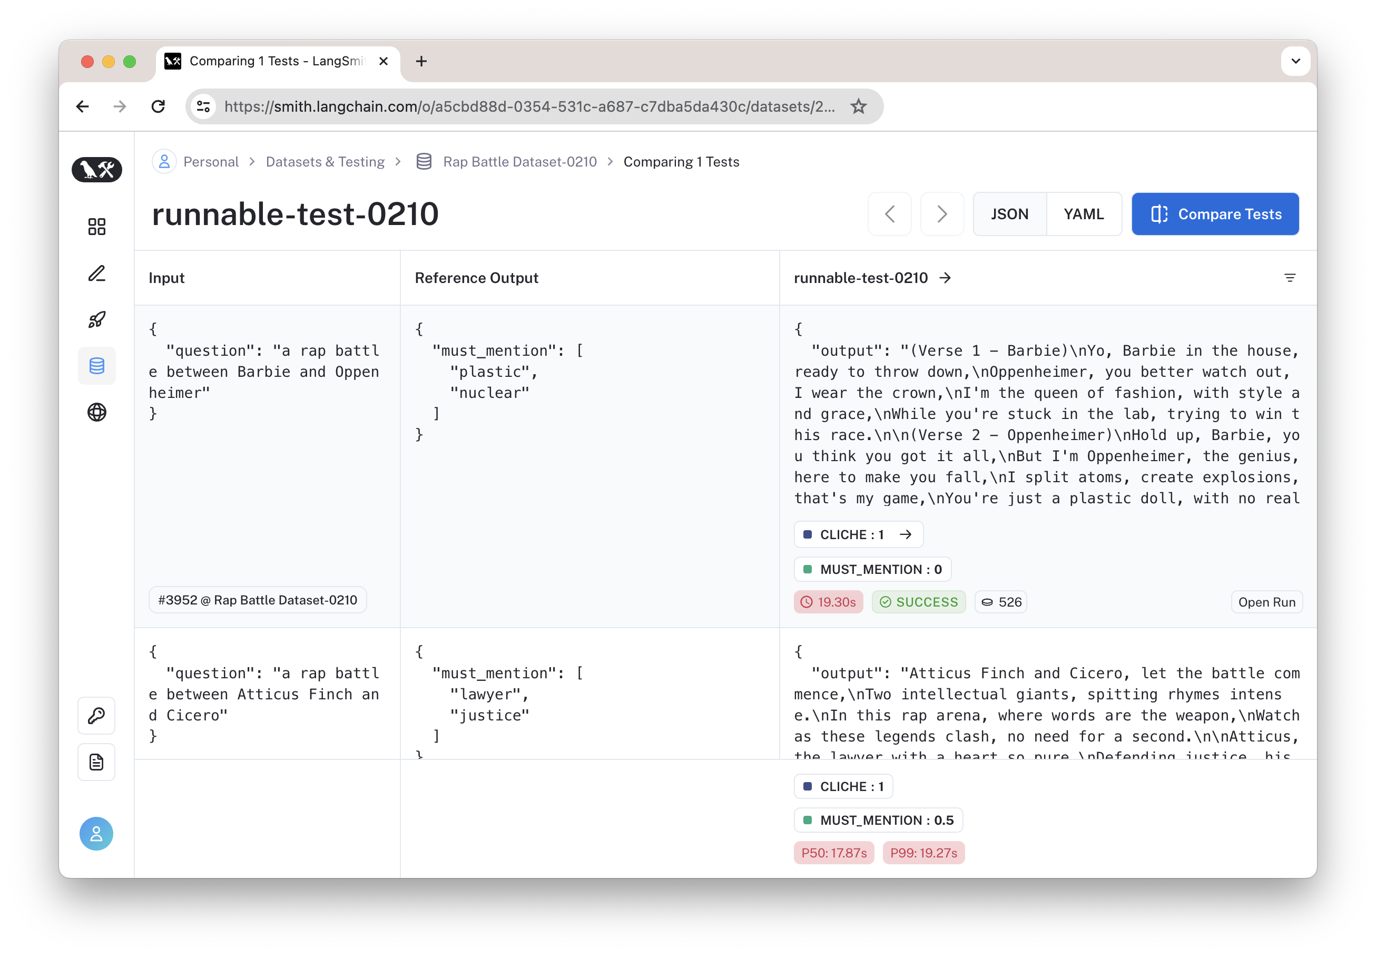1376x956 pixels.
Task: Click the 526 token count badge
Action: [x=1000, y=602]
